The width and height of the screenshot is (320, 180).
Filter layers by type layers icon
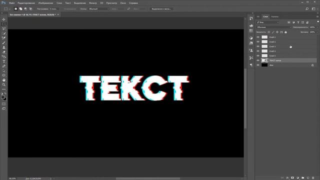point(298,22)
